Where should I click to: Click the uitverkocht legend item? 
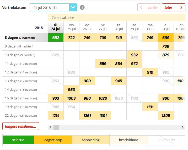166,140
